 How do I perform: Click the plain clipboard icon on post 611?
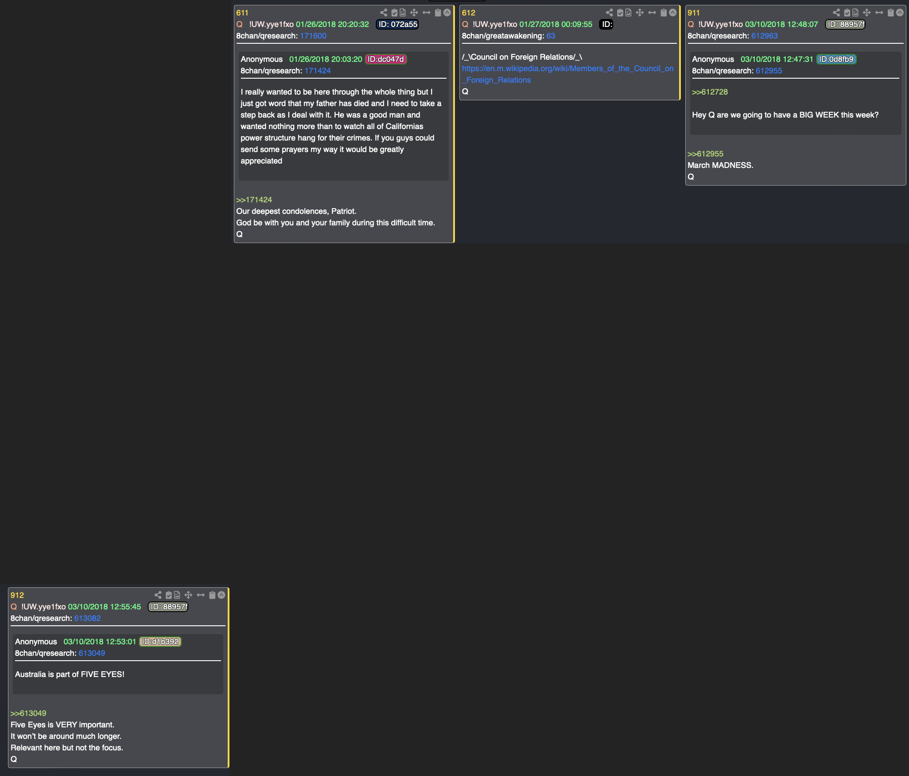pyautogui.click(x=438, y=12)
